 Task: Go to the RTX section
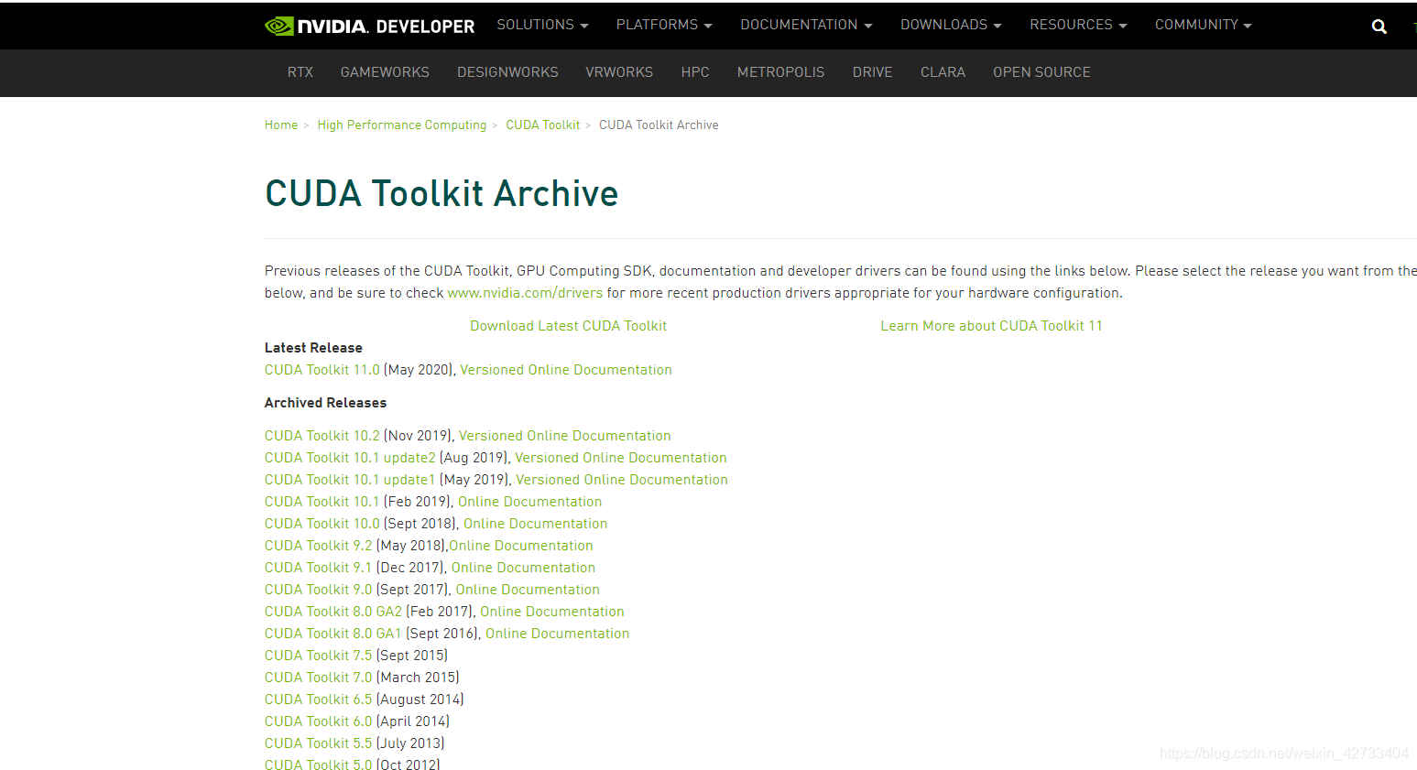click(300, 72)
